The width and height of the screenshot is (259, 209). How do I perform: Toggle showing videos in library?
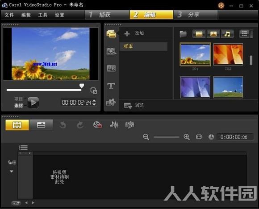click(x=199, y=34)
